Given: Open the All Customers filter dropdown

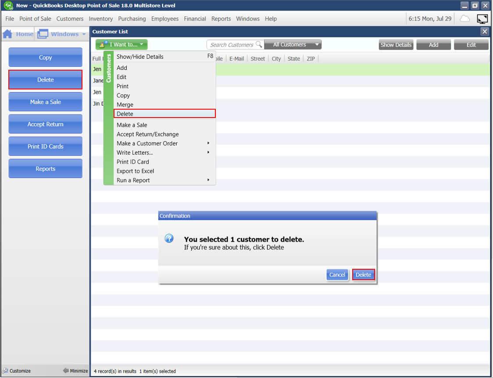Looking at the screenshot, I should 293,45.
